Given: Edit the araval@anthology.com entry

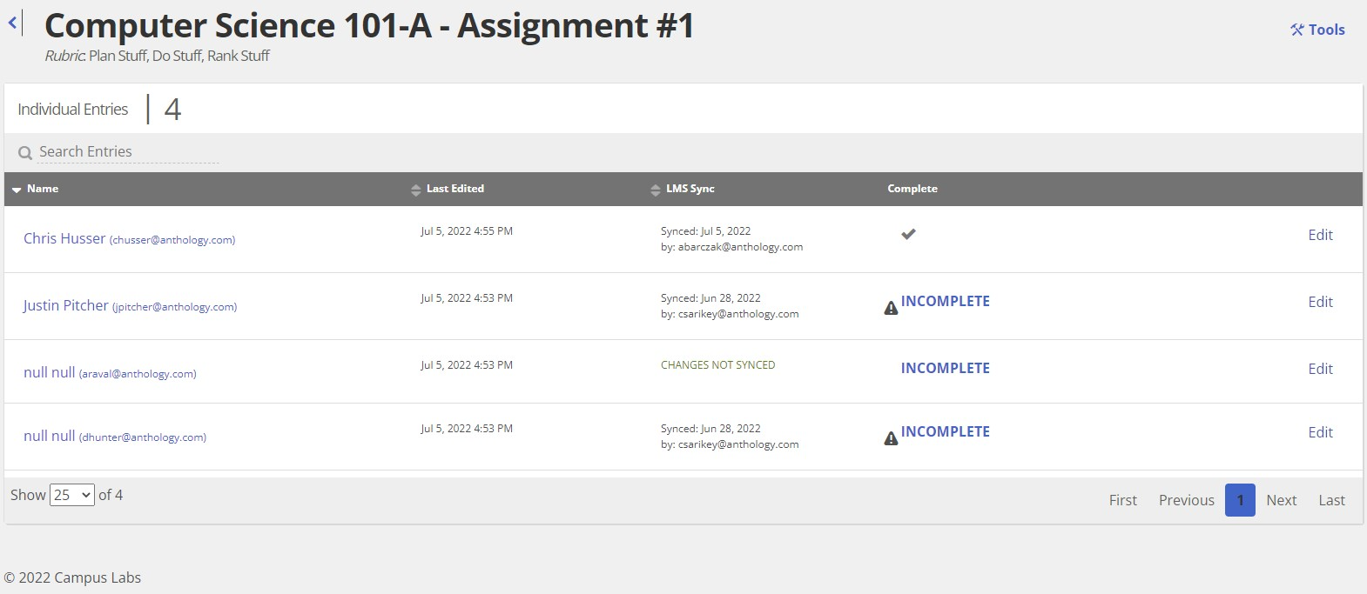Looking at the screenshot, I should [x=1320, y=369].
